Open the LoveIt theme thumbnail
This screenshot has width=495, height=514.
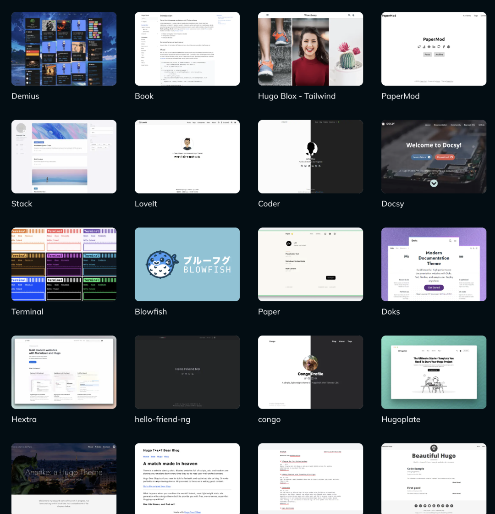point(187,157)
